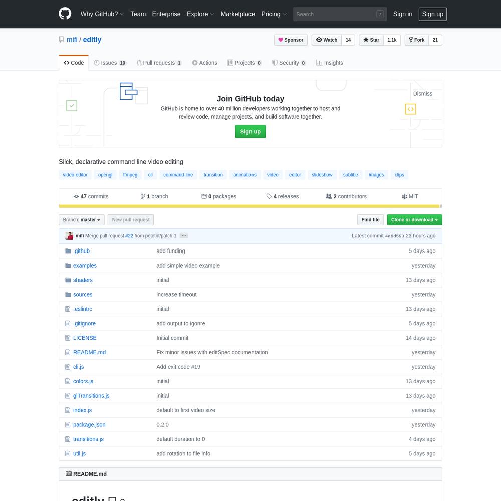Screen dimensions: 501x501
Task: Expand the Why GitHub? menu
Action: click(x=102, y=14)
